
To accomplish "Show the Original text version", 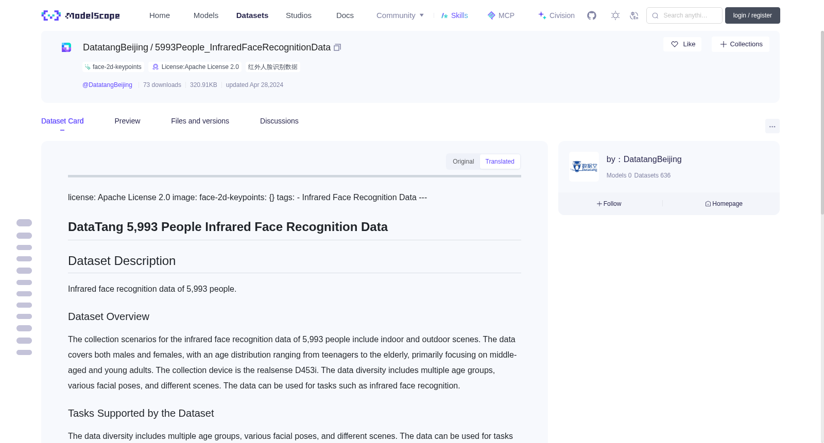I will pos(463,162).
